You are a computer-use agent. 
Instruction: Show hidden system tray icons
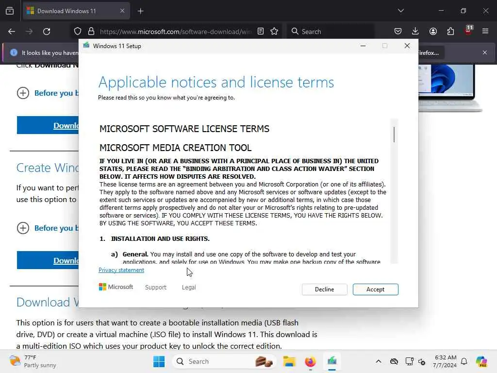[379, 361]
